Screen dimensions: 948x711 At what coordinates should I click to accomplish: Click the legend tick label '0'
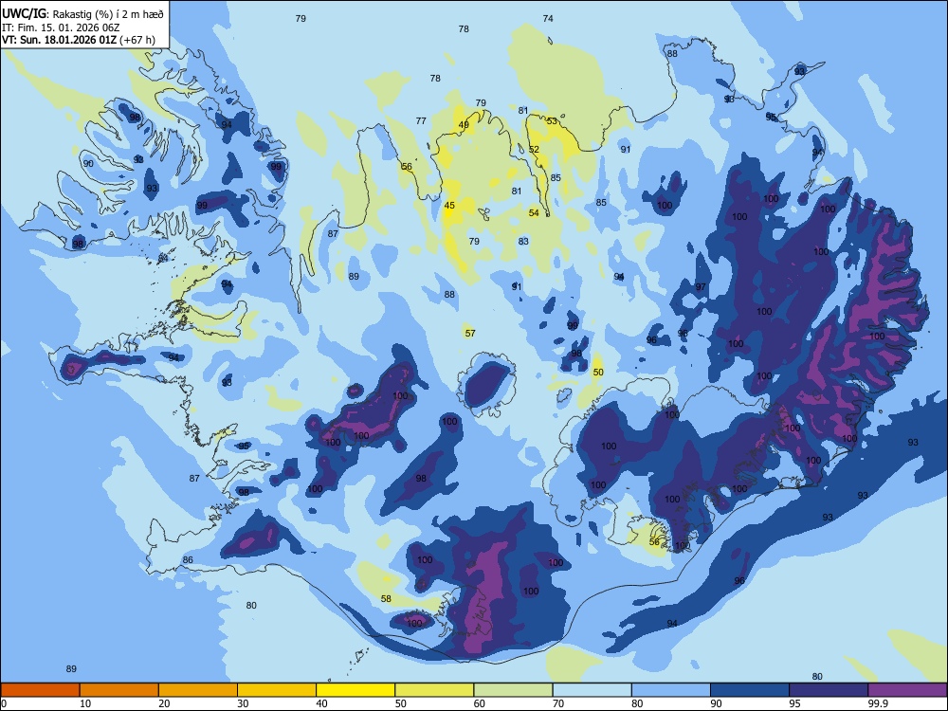click(x=3, y=703)
